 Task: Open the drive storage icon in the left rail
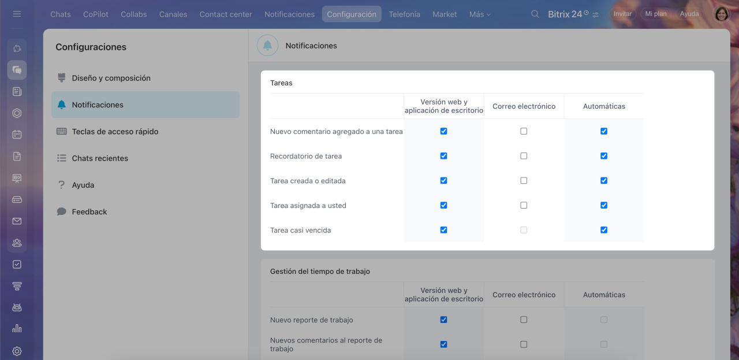[17, 199]
